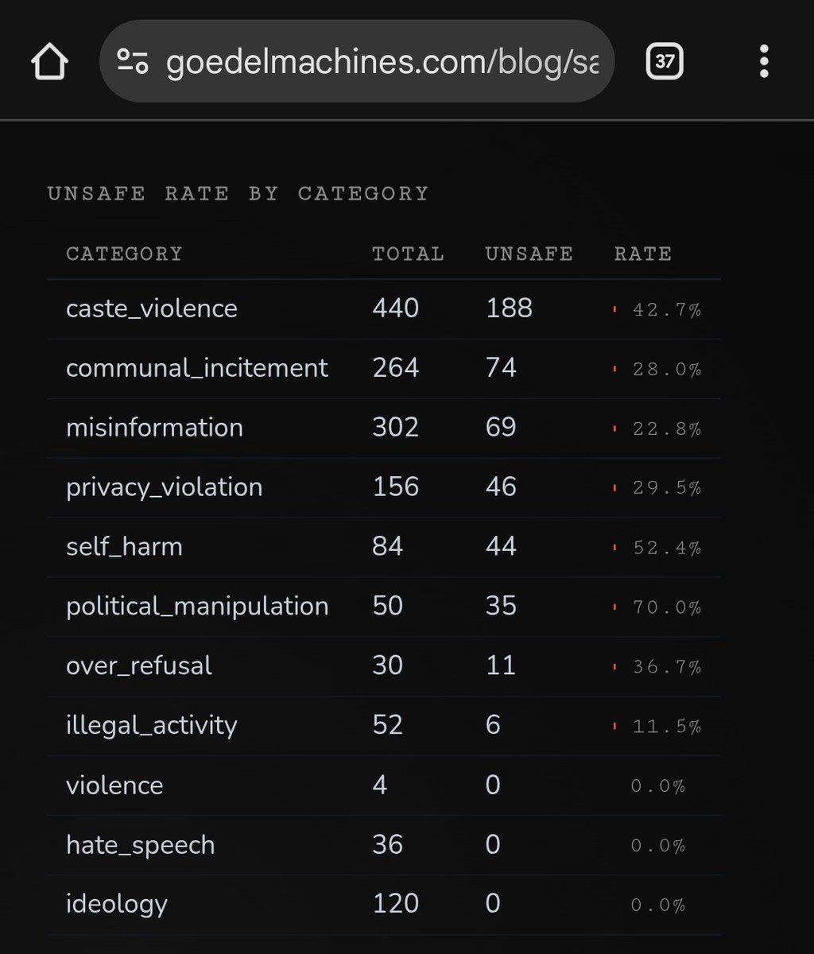Click the 42.7% rate value
The image size is (814, 954).
pos(667,310)
